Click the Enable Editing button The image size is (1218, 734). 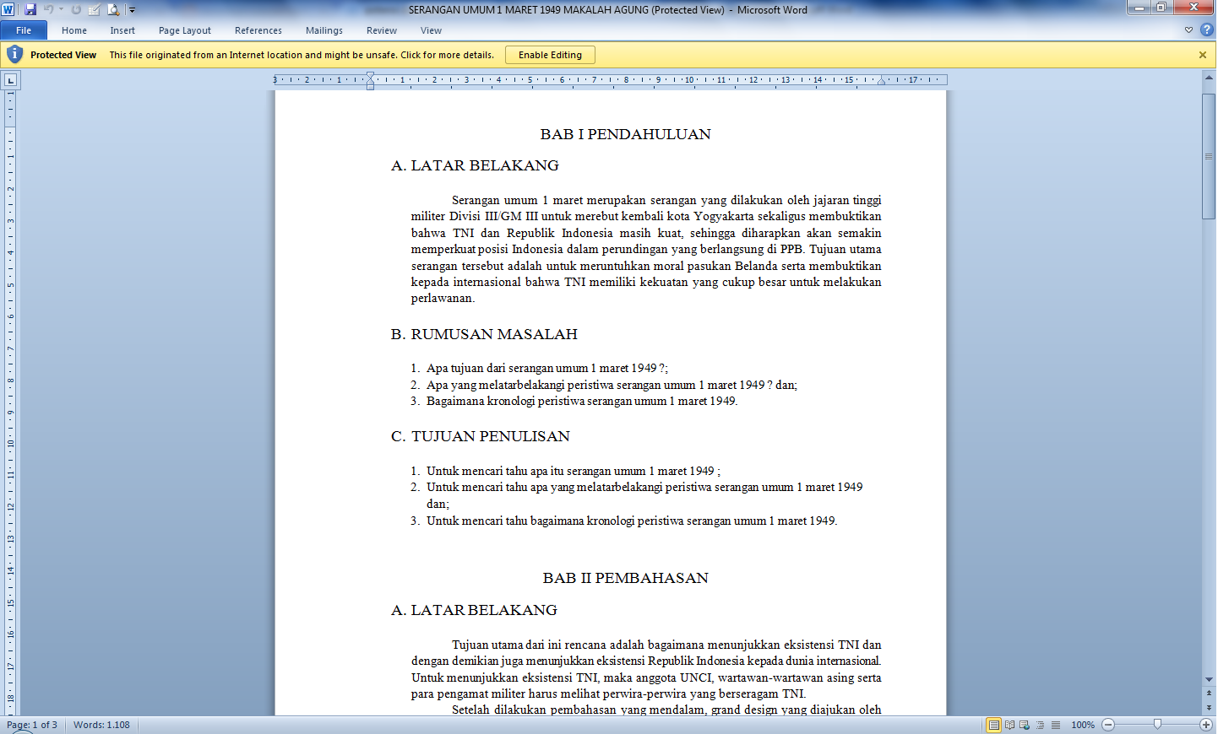550,55
